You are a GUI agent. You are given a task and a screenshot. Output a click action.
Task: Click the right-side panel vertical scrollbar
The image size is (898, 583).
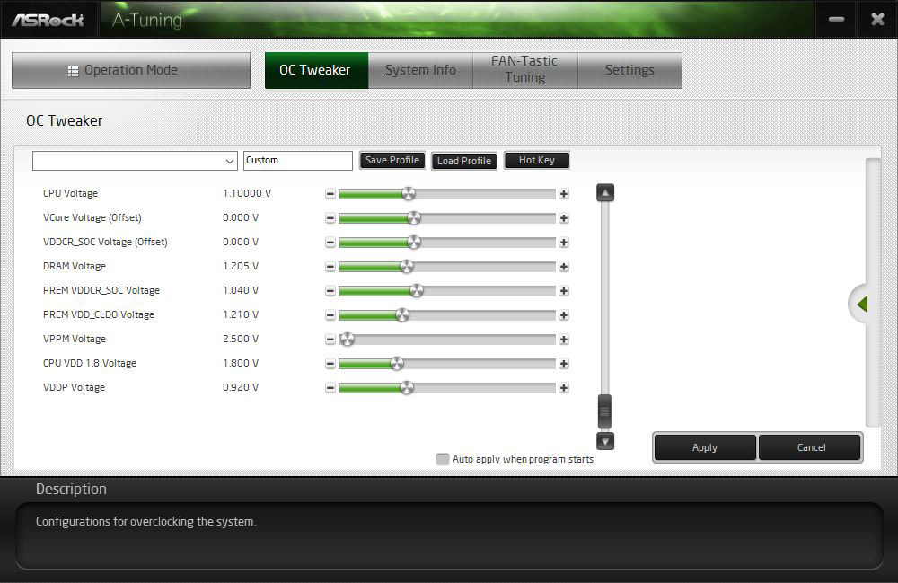click(x=872, y=292)
